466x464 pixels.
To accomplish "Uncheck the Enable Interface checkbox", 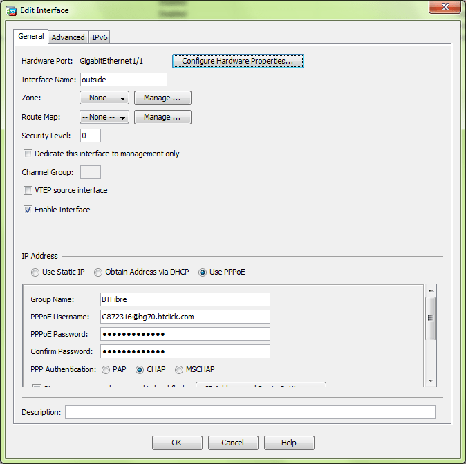I will (x=28, y=210).
